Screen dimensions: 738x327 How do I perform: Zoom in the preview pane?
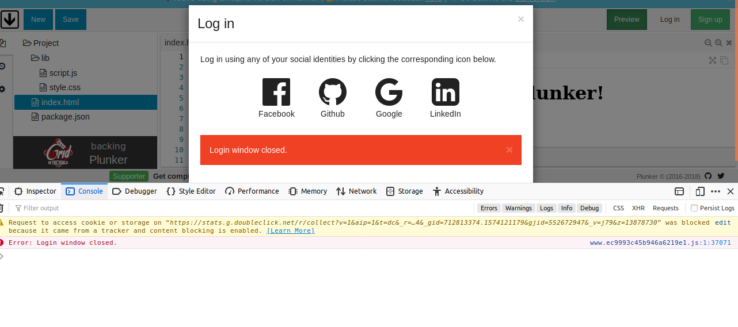[x=718, y=43]
